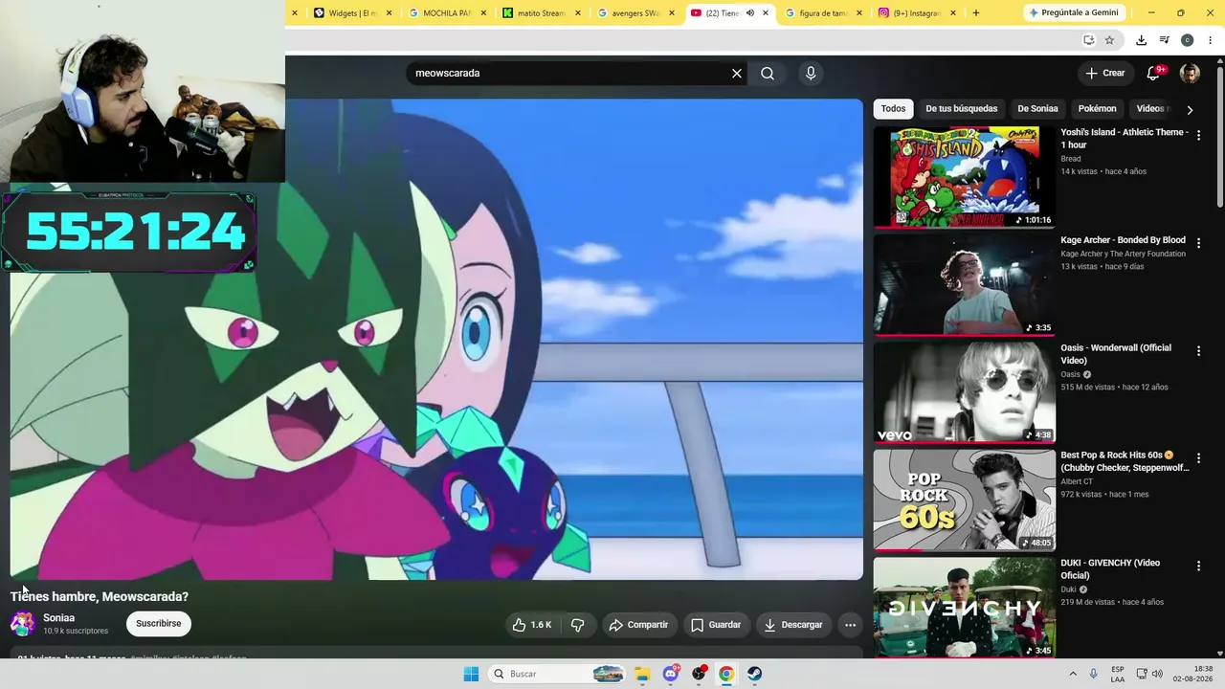This screenshot has height=689, width=1225.
Task: Dislike the Meowscarada video
Action: click(x=578, y=625)
